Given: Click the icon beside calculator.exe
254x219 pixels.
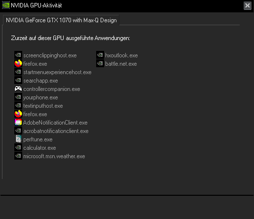Looking at the screenshot, I should (18, 147).
